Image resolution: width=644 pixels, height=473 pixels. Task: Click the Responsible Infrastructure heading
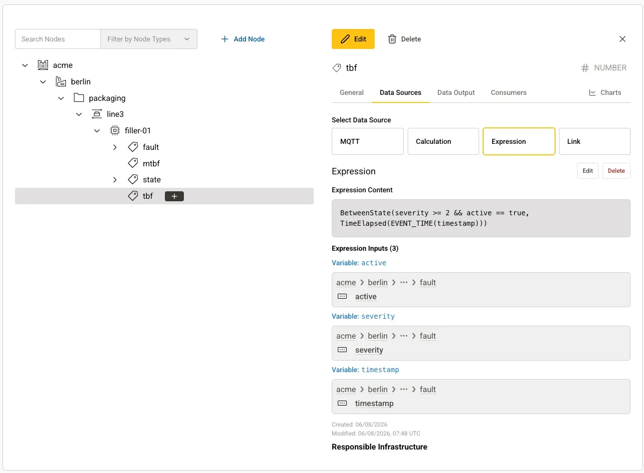pos(379,447)
